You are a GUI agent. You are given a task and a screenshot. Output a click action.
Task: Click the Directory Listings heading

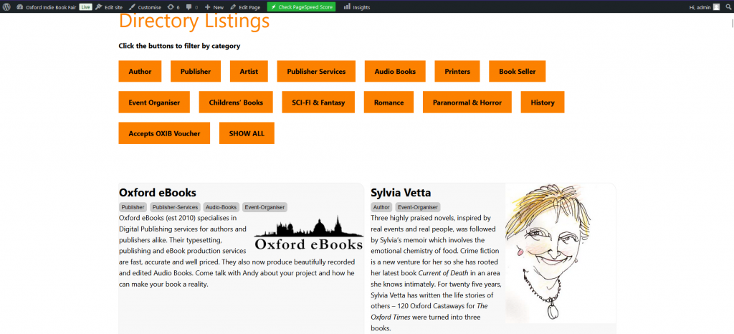[x=194, y=22]
